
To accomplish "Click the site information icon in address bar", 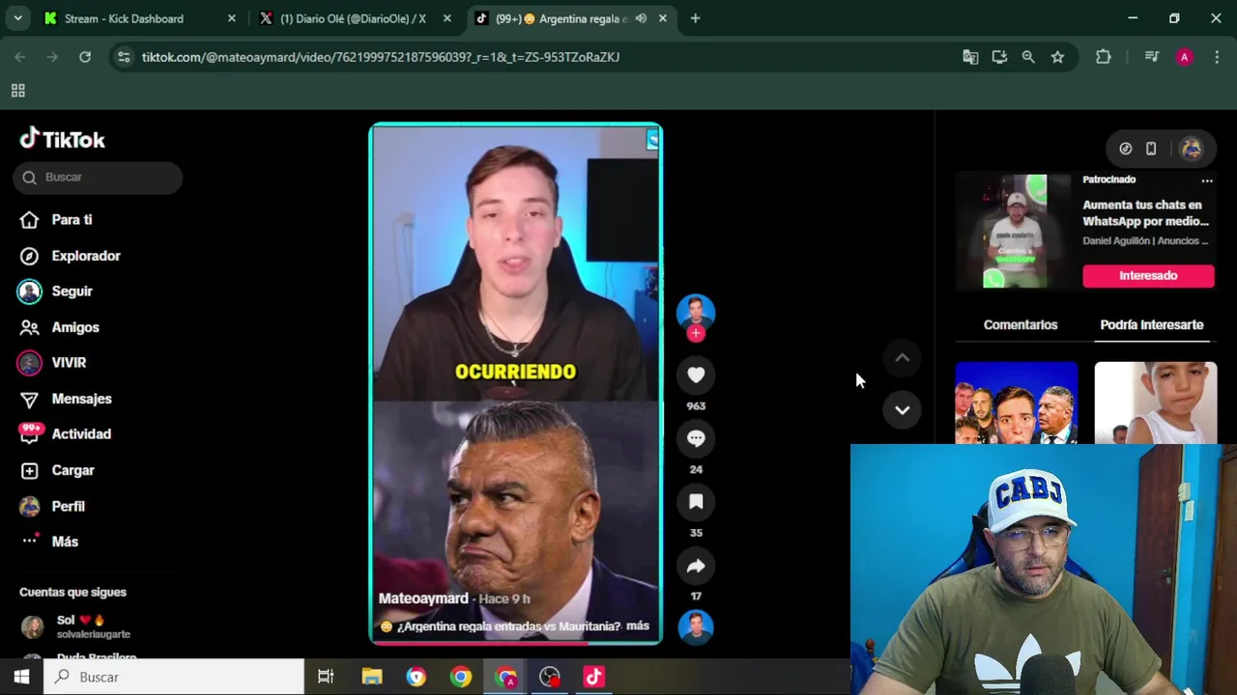I will pyautogui.click(x=123, y=57).
